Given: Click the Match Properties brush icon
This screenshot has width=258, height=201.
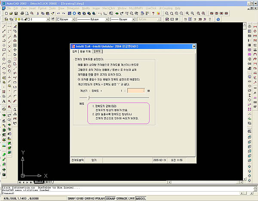Looking at the screenshot, I should coord(52,13).
